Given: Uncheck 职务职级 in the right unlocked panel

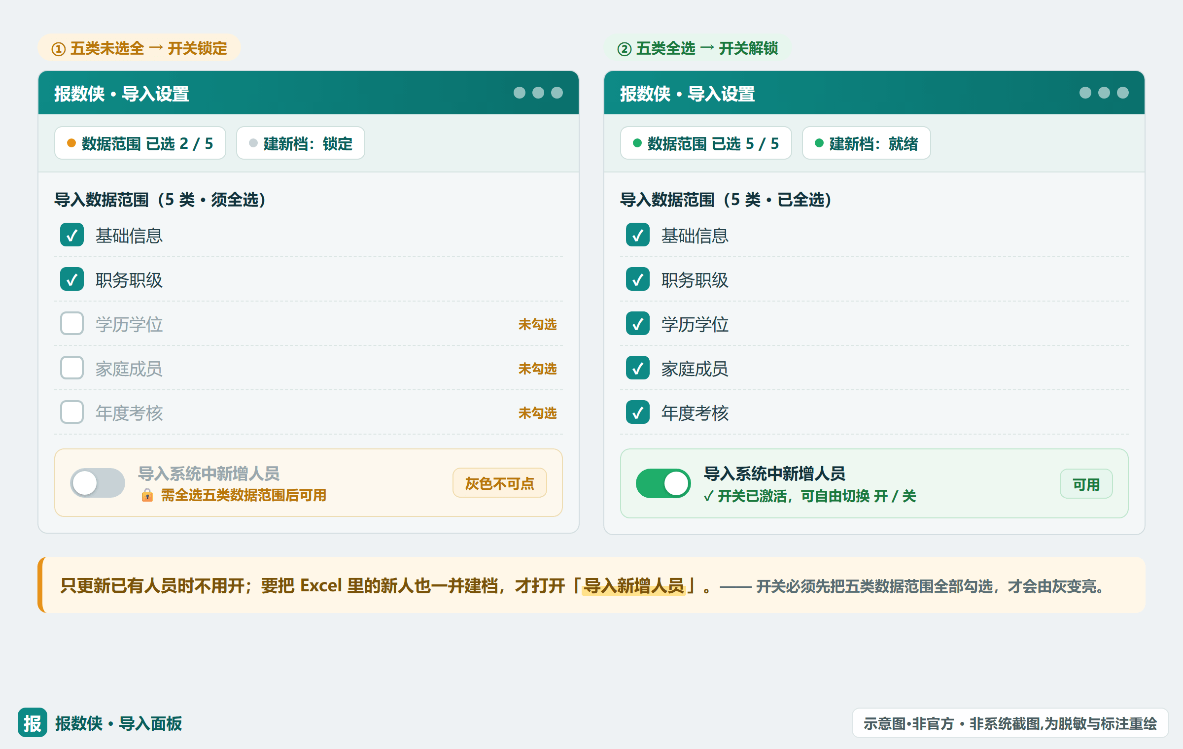Looking at the screenshot, I should pos(638,279).
